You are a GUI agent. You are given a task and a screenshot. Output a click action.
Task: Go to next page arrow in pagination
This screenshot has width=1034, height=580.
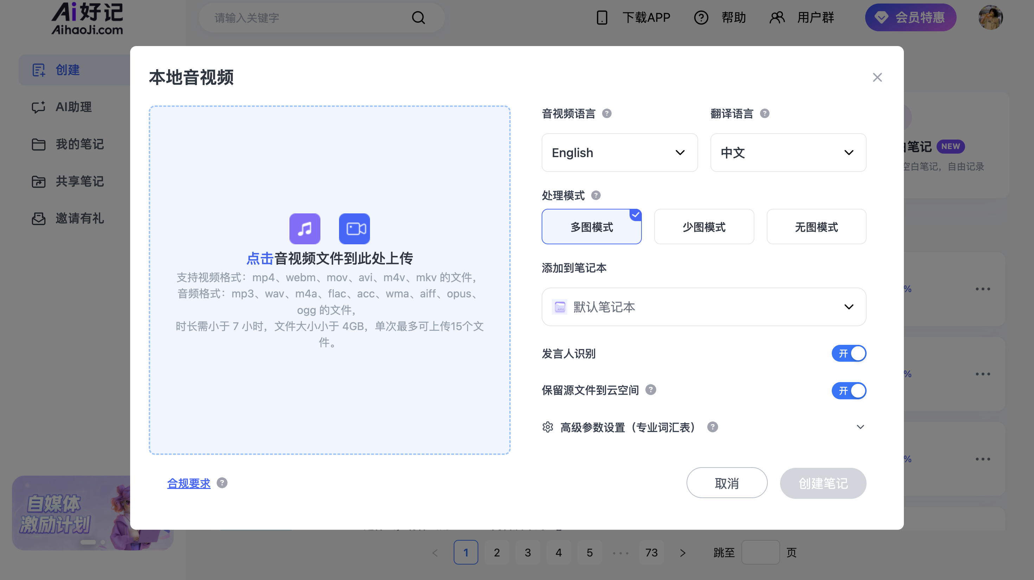click(682, 553)
